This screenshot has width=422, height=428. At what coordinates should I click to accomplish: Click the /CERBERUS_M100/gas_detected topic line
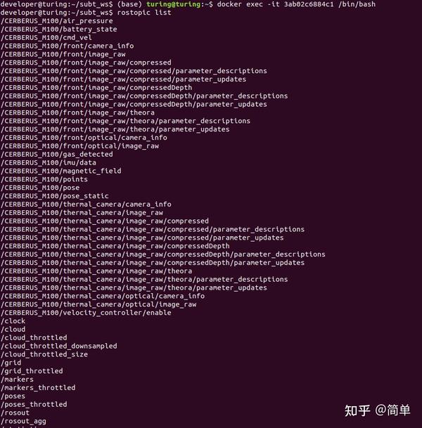pos(57,154)
